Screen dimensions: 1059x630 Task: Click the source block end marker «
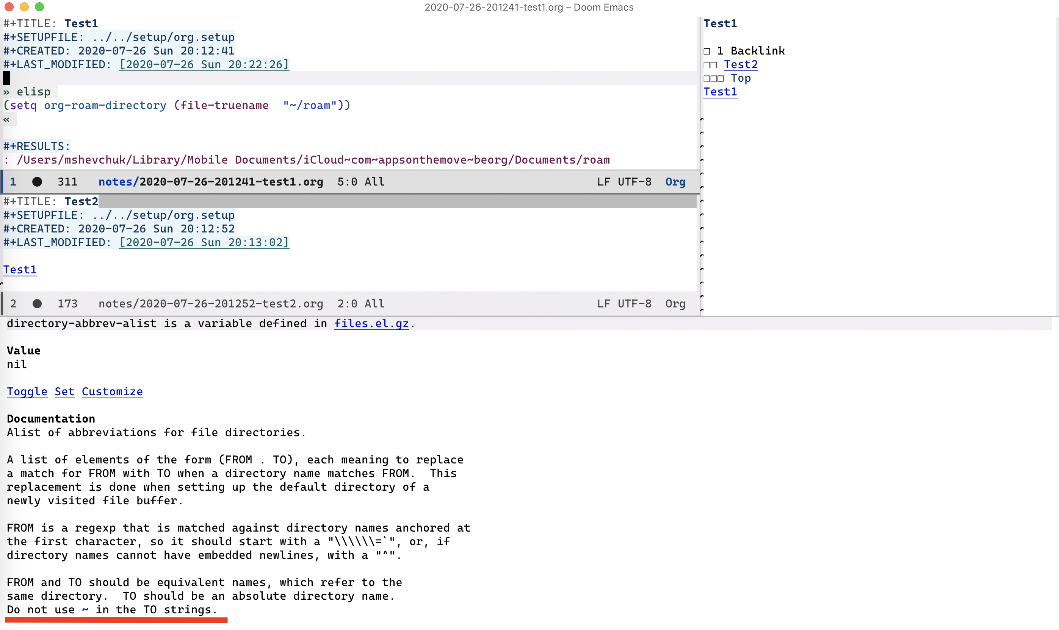point(6,119)
